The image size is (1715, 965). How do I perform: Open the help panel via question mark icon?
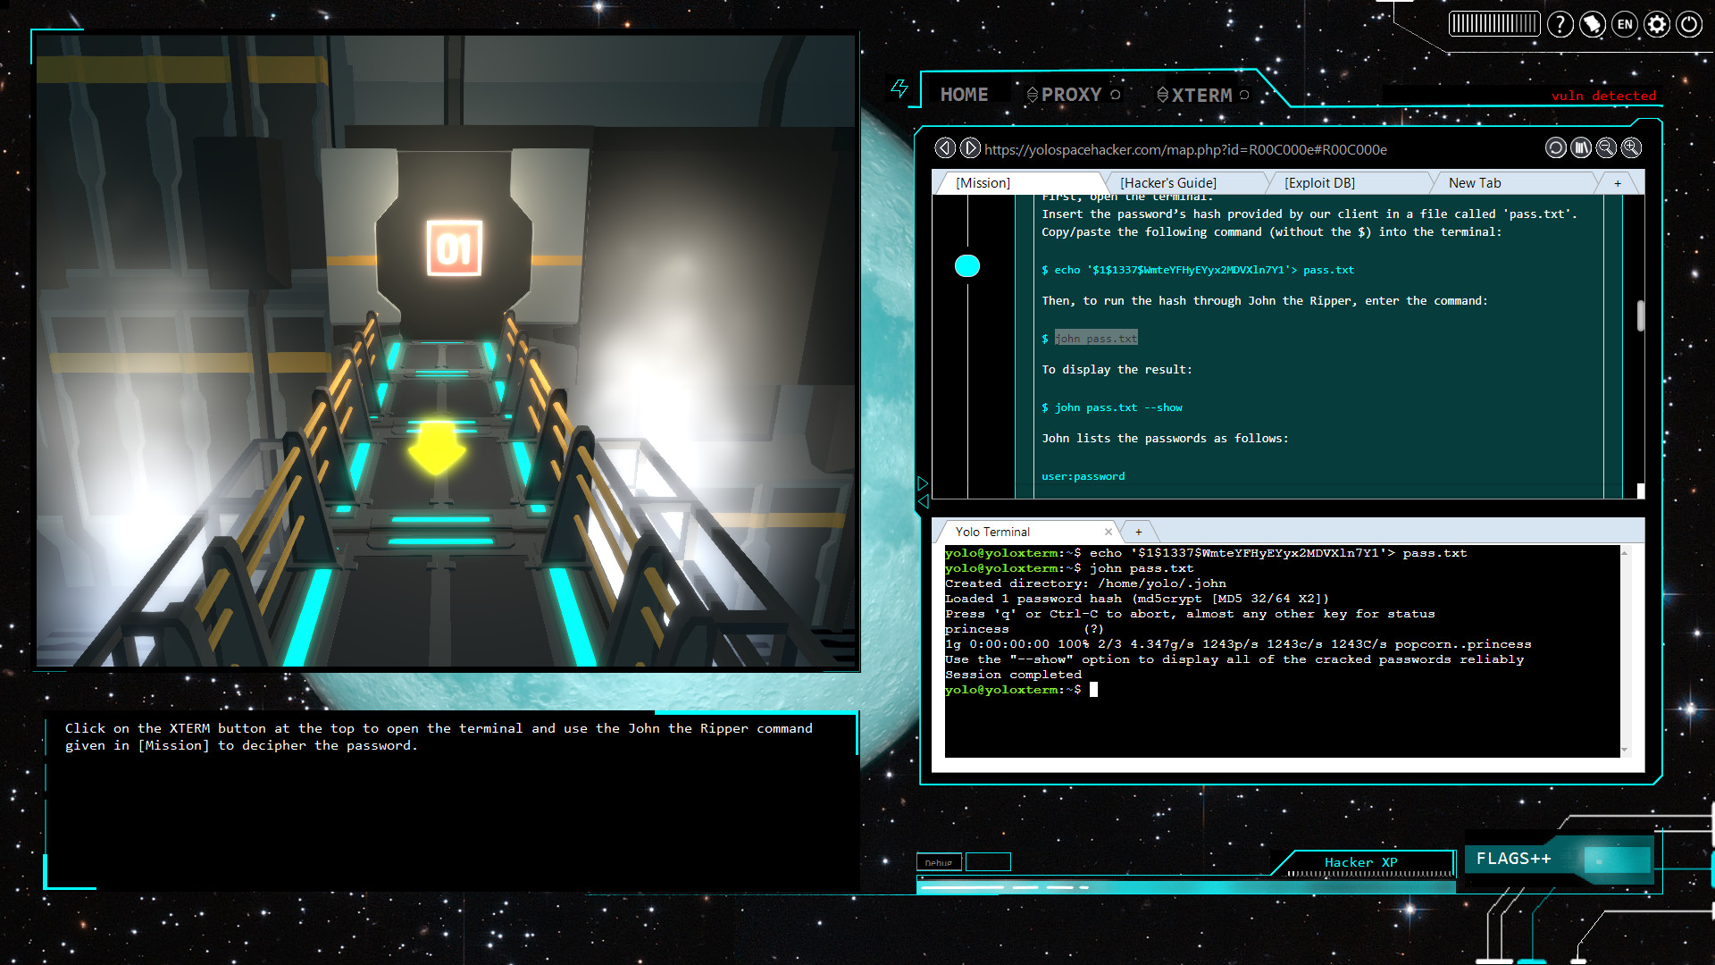click(1560, 24)
